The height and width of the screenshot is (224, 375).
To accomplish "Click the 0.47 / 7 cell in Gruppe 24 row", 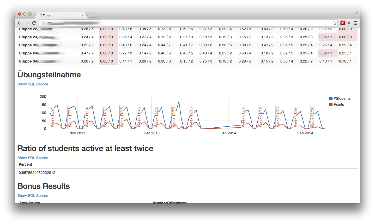I will (x=87, y=53).
